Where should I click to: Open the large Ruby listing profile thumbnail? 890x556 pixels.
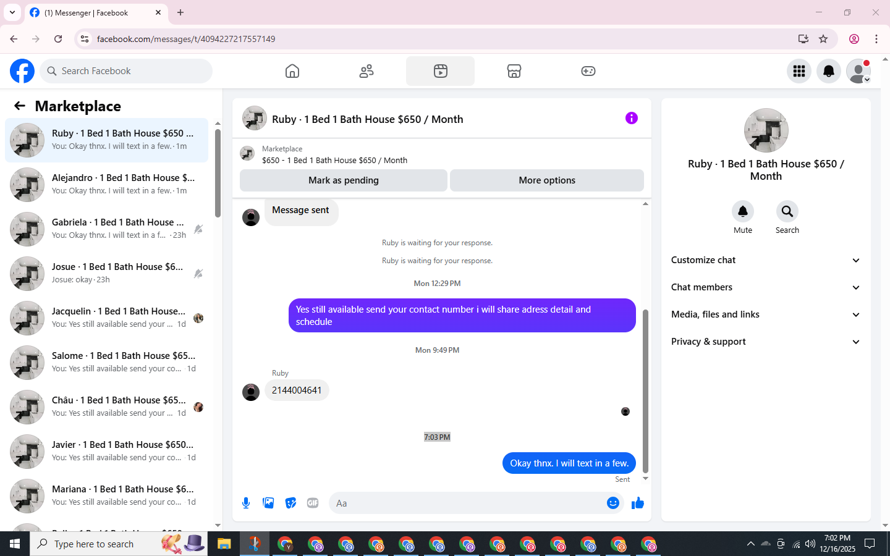(766, 130)
